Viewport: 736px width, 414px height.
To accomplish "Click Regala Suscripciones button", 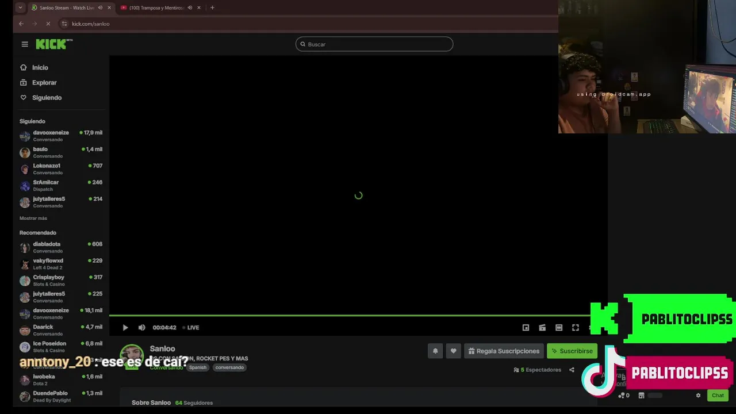I will (504, 351).
